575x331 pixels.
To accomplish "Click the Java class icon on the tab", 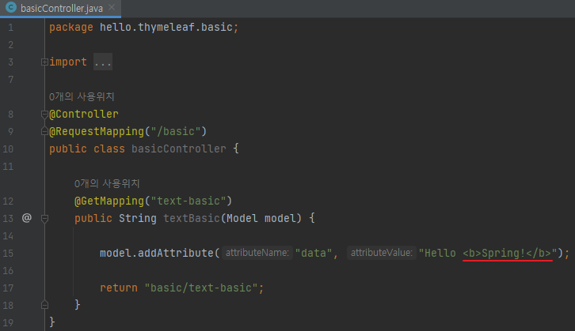I will coord(11,7).
